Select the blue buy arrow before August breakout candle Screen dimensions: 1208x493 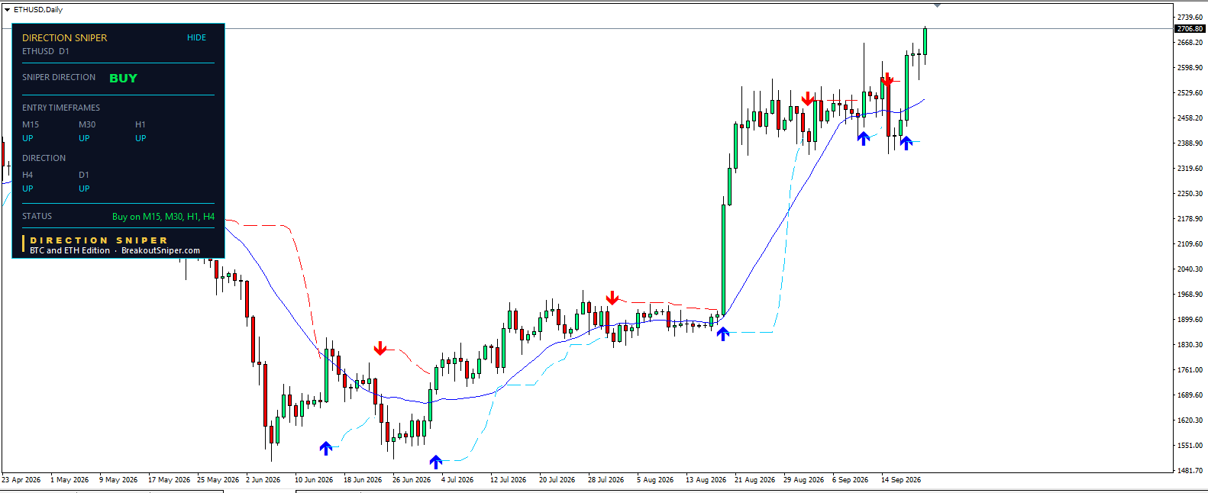point(723,333)
